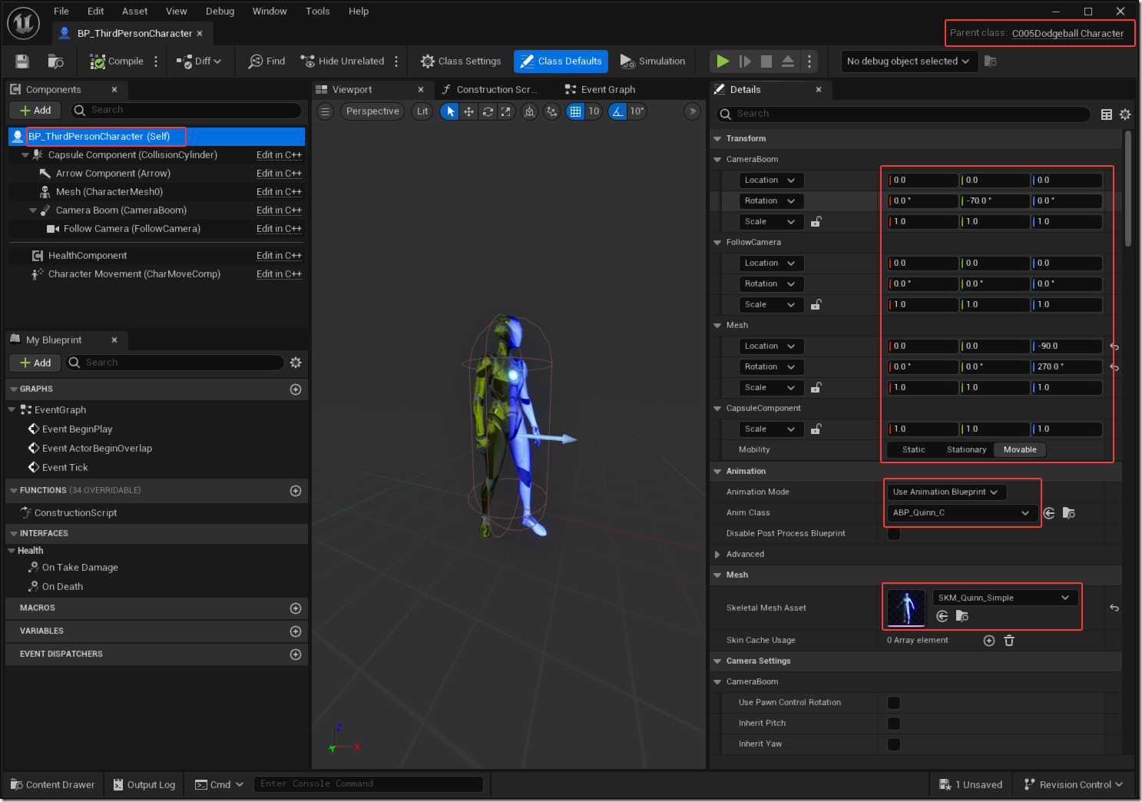Click the eject button in play toolbar

click(x=788, y=61)
